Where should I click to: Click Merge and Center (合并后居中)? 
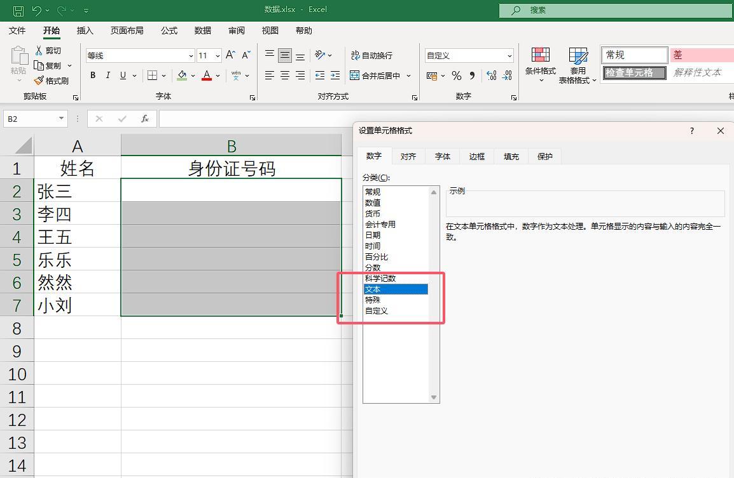(375, 76)
